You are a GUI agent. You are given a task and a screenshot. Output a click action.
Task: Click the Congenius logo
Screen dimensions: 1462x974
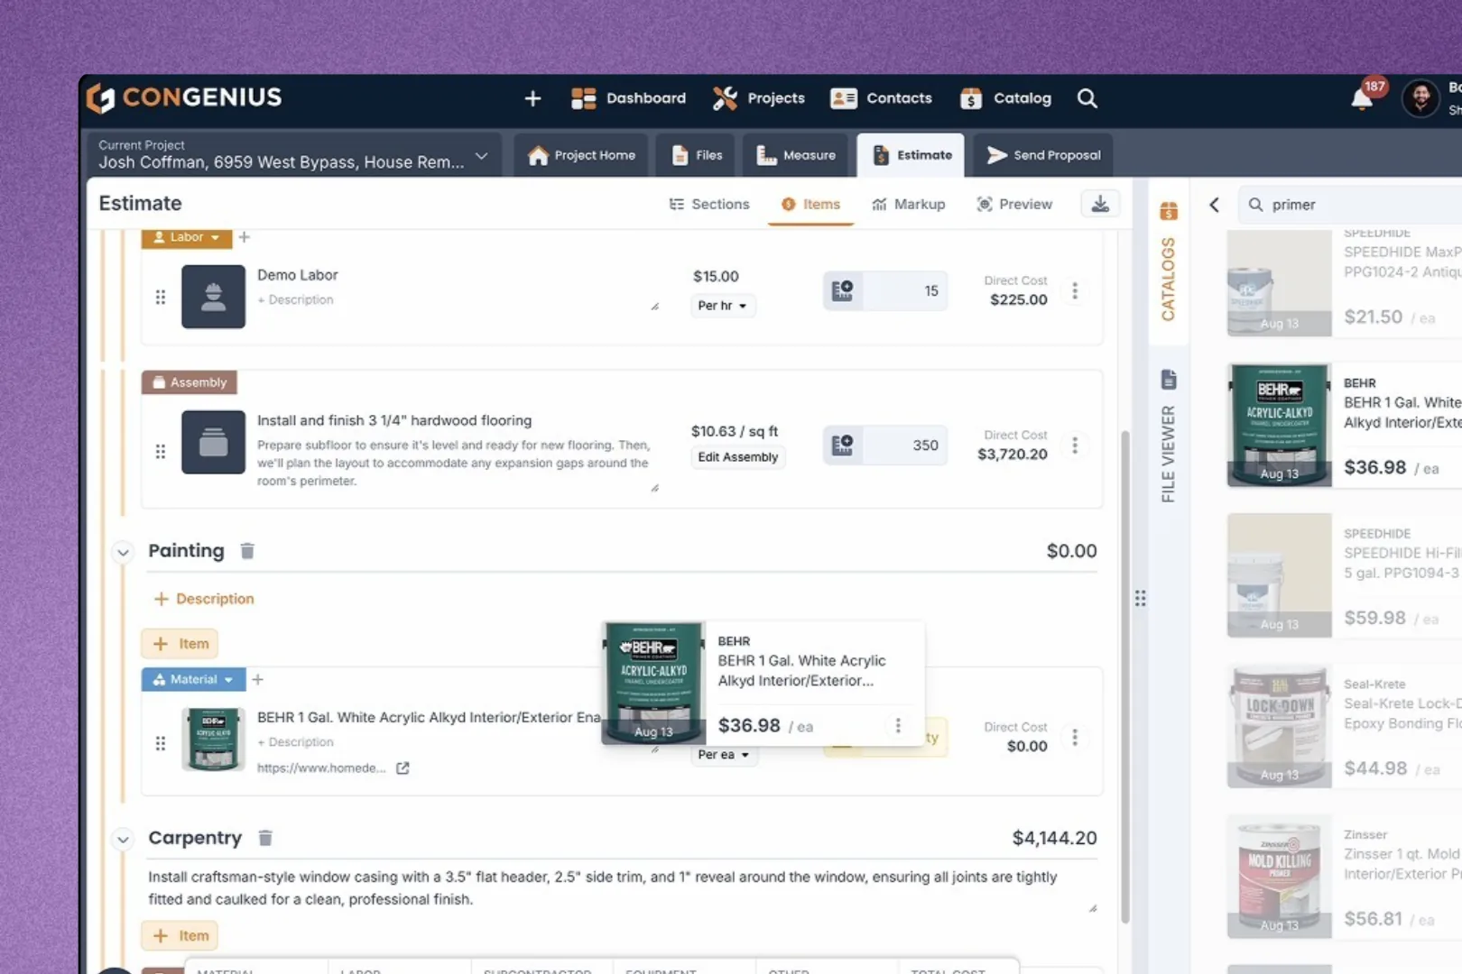click(x=184, y=97)
